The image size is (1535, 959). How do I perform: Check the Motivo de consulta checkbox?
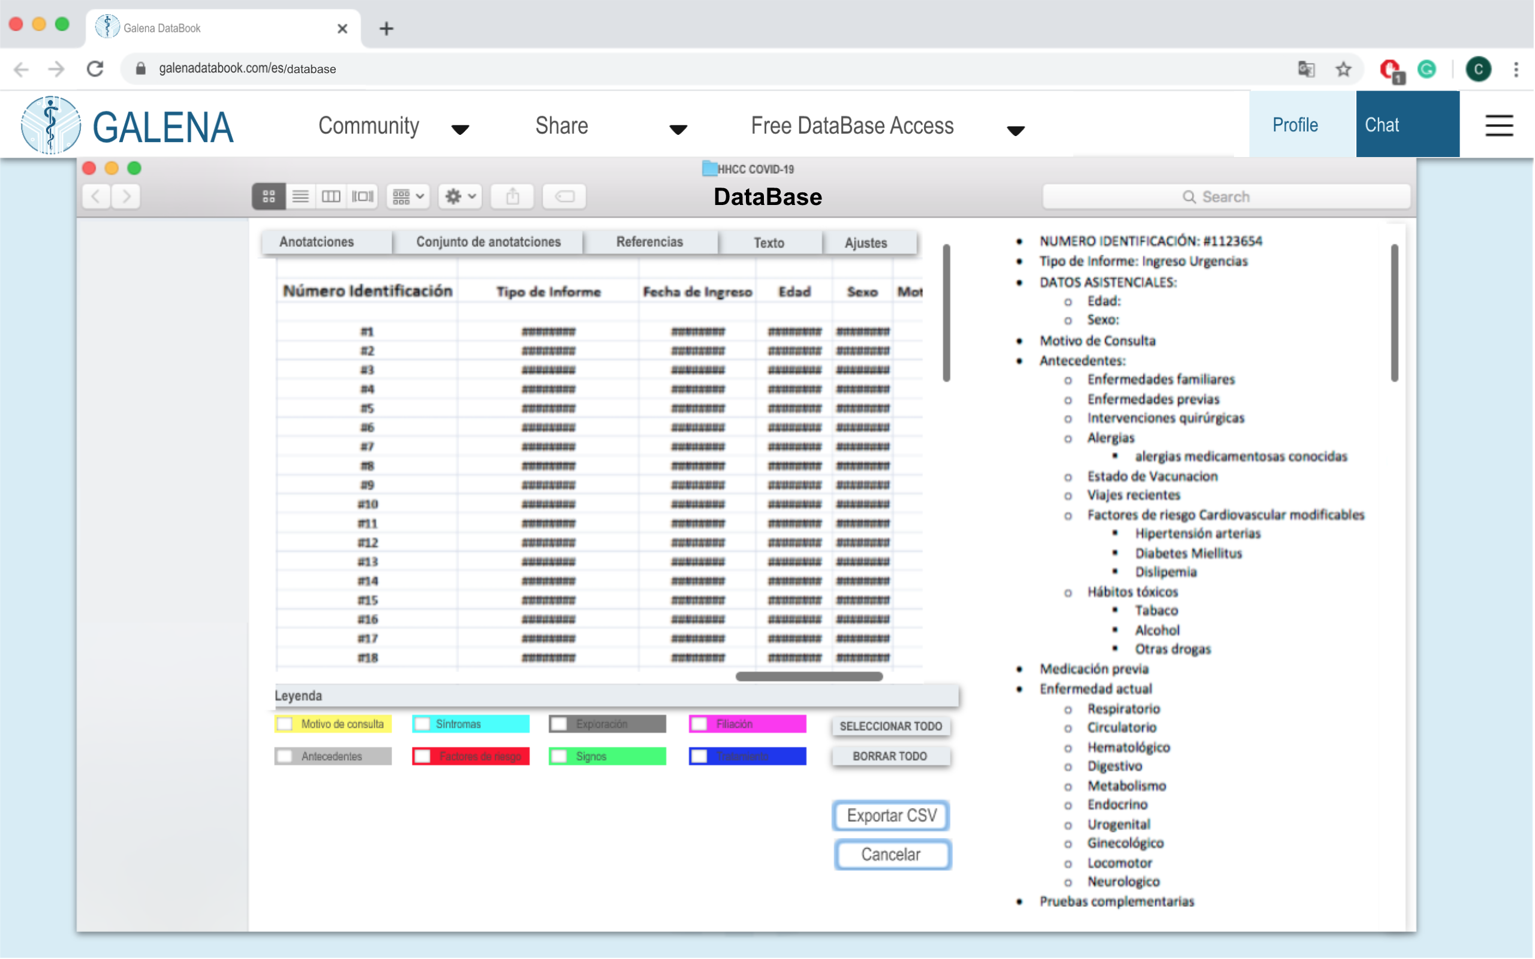(285, 724)
